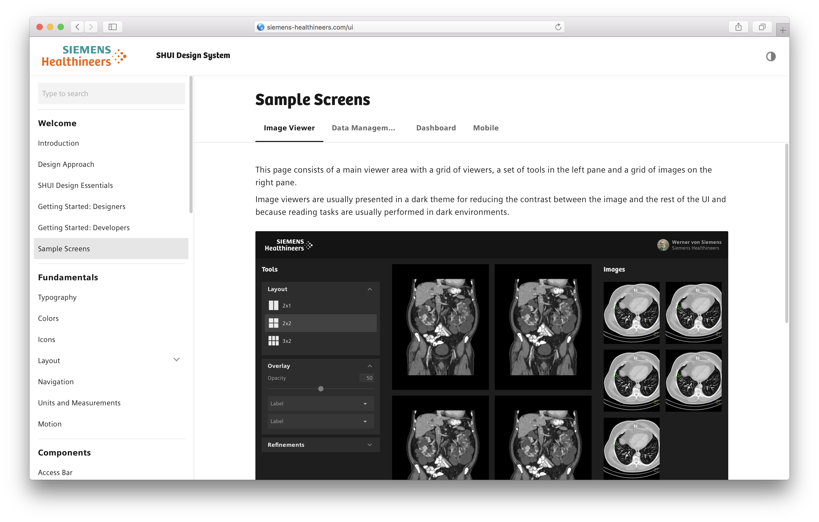This screenshot has width=819, height=522.
Task: Open the second Label dropdown
Action: pyautogui.click(x=320, y=421)
